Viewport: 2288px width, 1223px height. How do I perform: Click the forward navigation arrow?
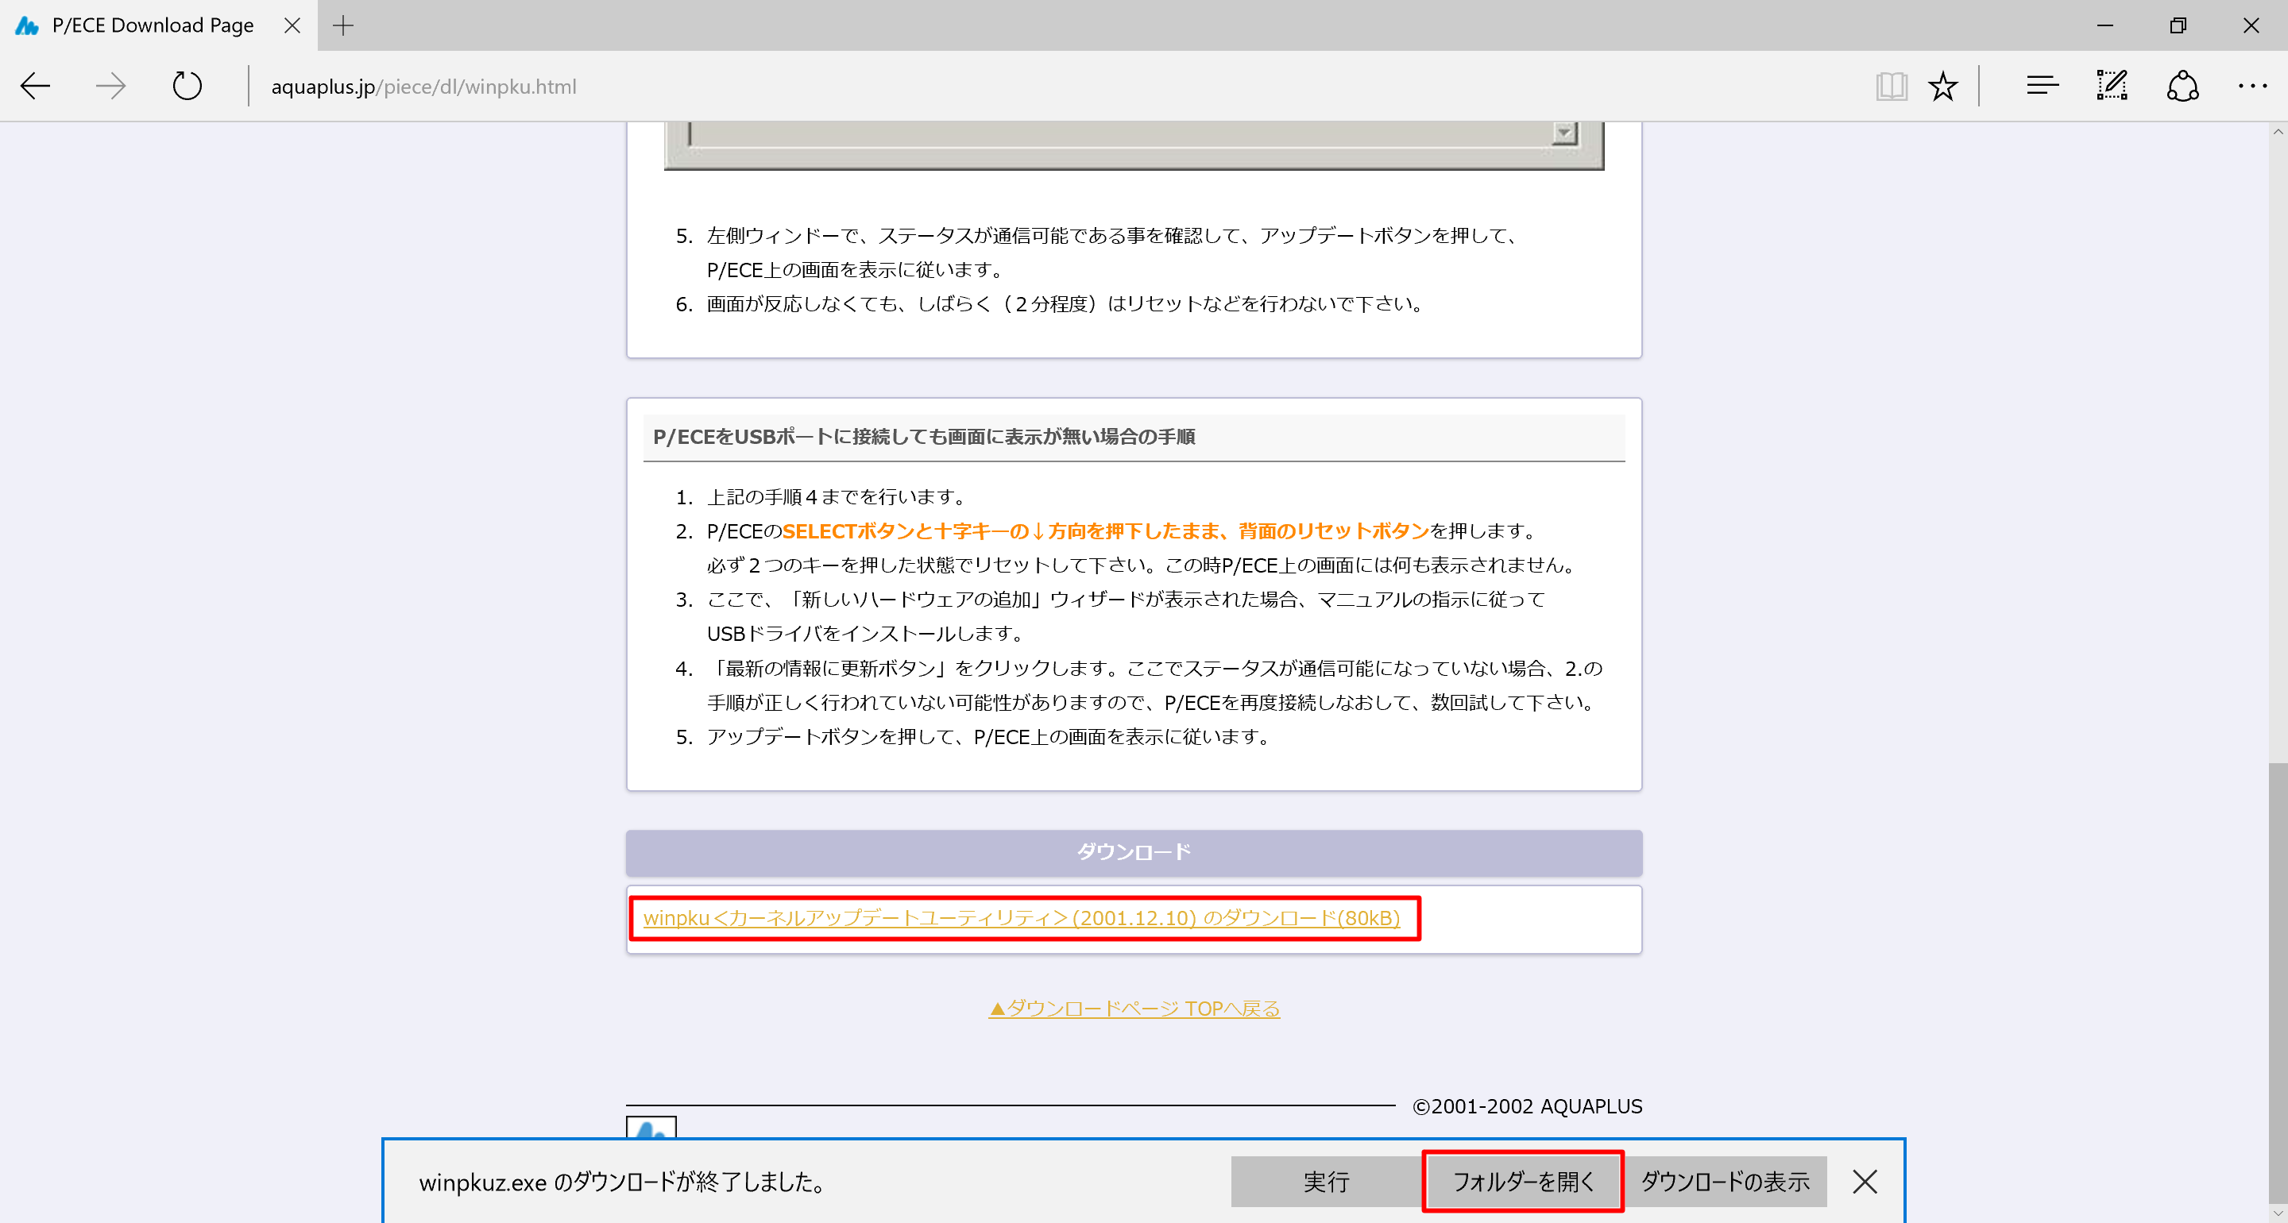click(111, 86)
